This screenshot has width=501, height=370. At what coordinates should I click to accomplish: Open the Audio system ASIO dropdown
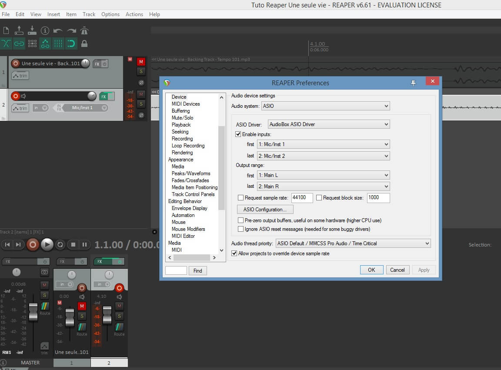coord(326,106)
